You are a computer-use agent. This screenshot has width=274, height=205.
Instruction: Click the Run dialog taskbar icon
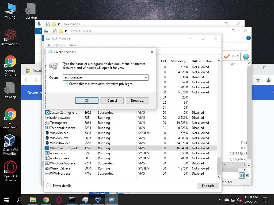(111, 200)
